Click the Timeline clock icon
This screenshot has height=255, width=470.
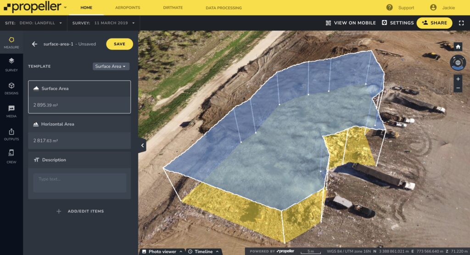tap(190, 251)
